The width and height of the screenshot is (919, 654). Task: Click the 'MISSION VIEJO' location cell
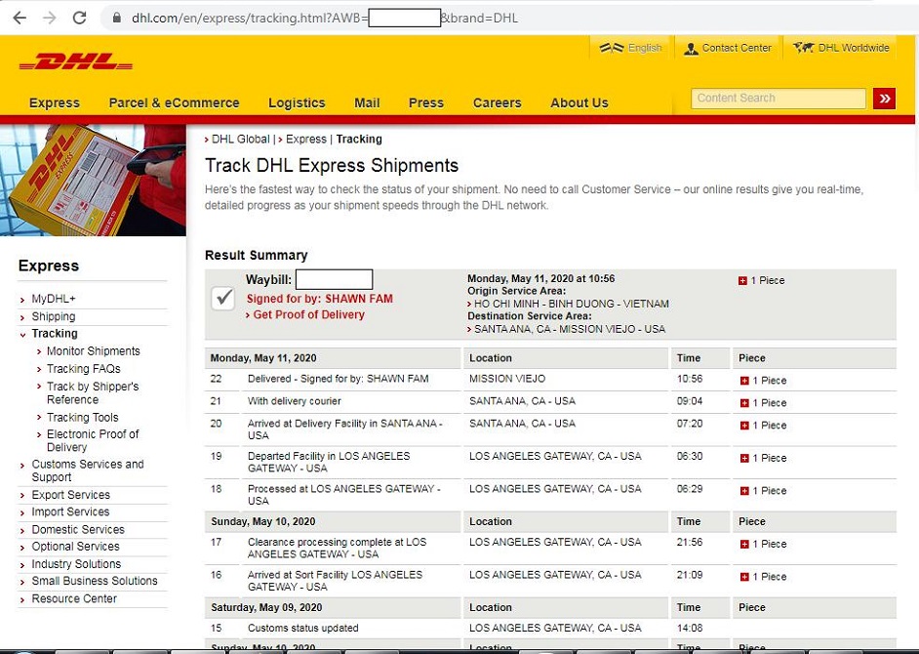[507, 379]
